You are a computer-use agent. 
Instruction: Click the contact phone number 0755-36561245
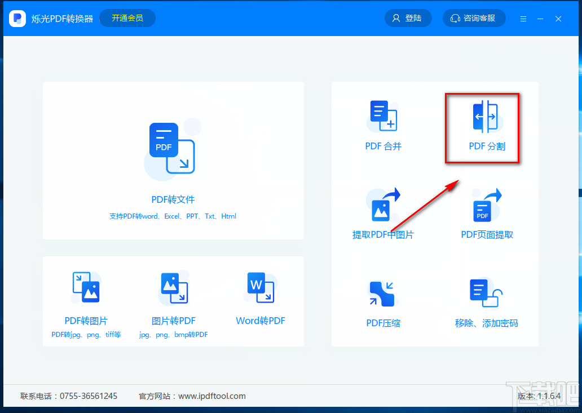[x=90, y=396]
